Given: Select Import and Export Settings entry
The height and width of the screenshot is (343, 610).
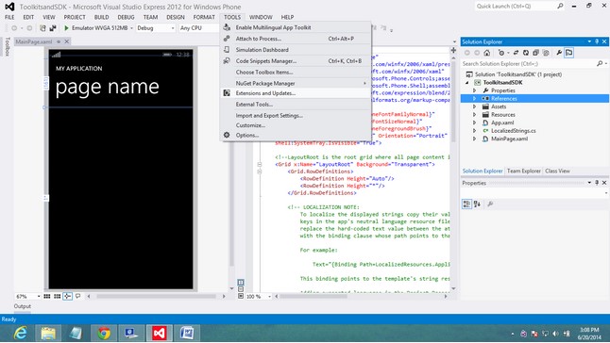Looking at the screenshot, I should [x=296, y=115].
